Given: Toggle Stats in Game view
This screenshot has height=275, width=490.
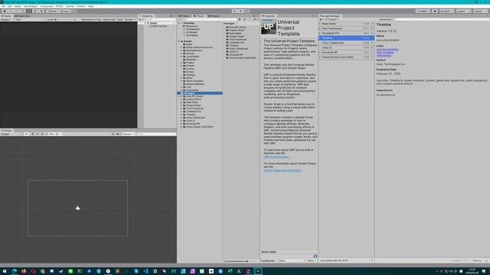Looking at the screenshot, I should 120,20.
